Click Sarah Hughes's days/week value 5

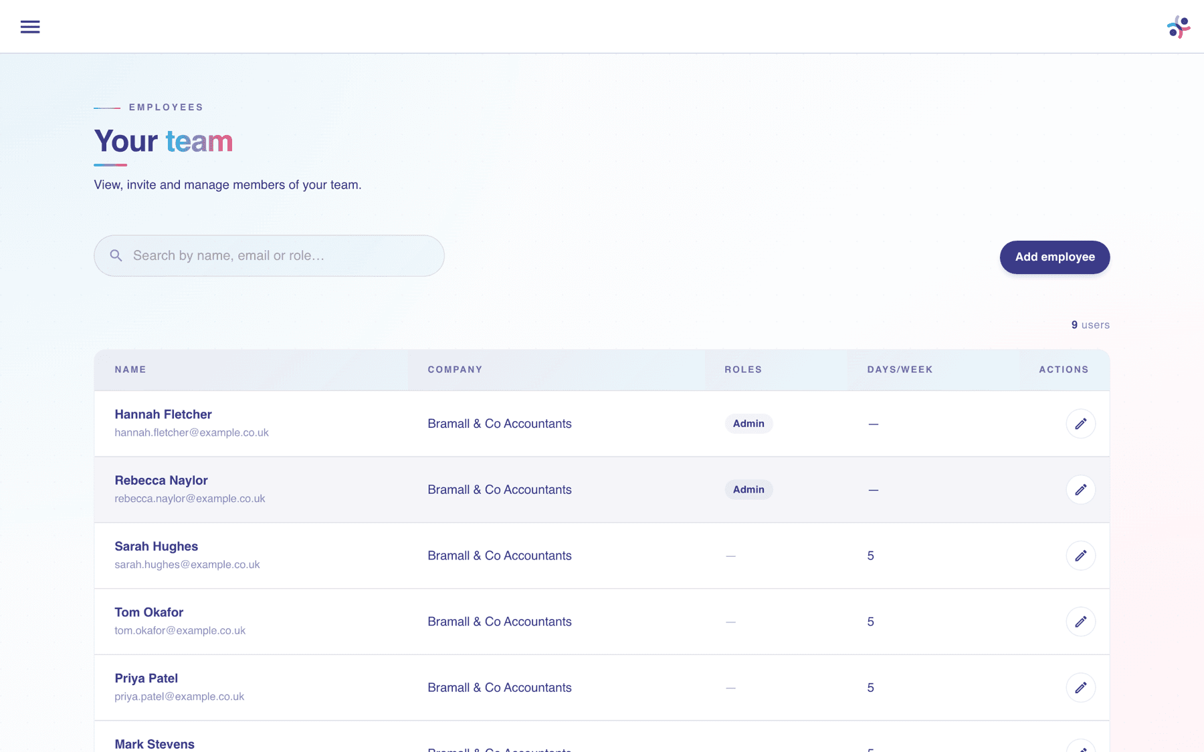tap(870, 555)
